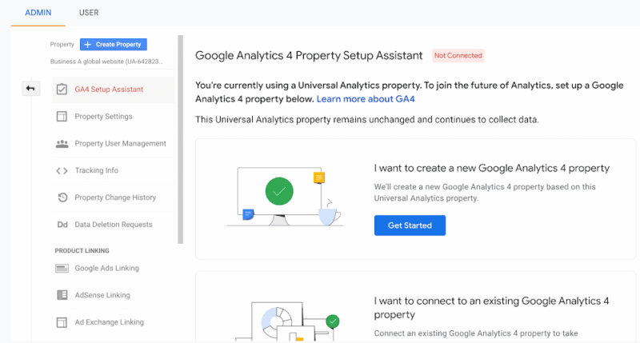This screenshot has width=640, height=343.
Task: Click the Tracking Info code brackets icon
Action: point(62,170)
